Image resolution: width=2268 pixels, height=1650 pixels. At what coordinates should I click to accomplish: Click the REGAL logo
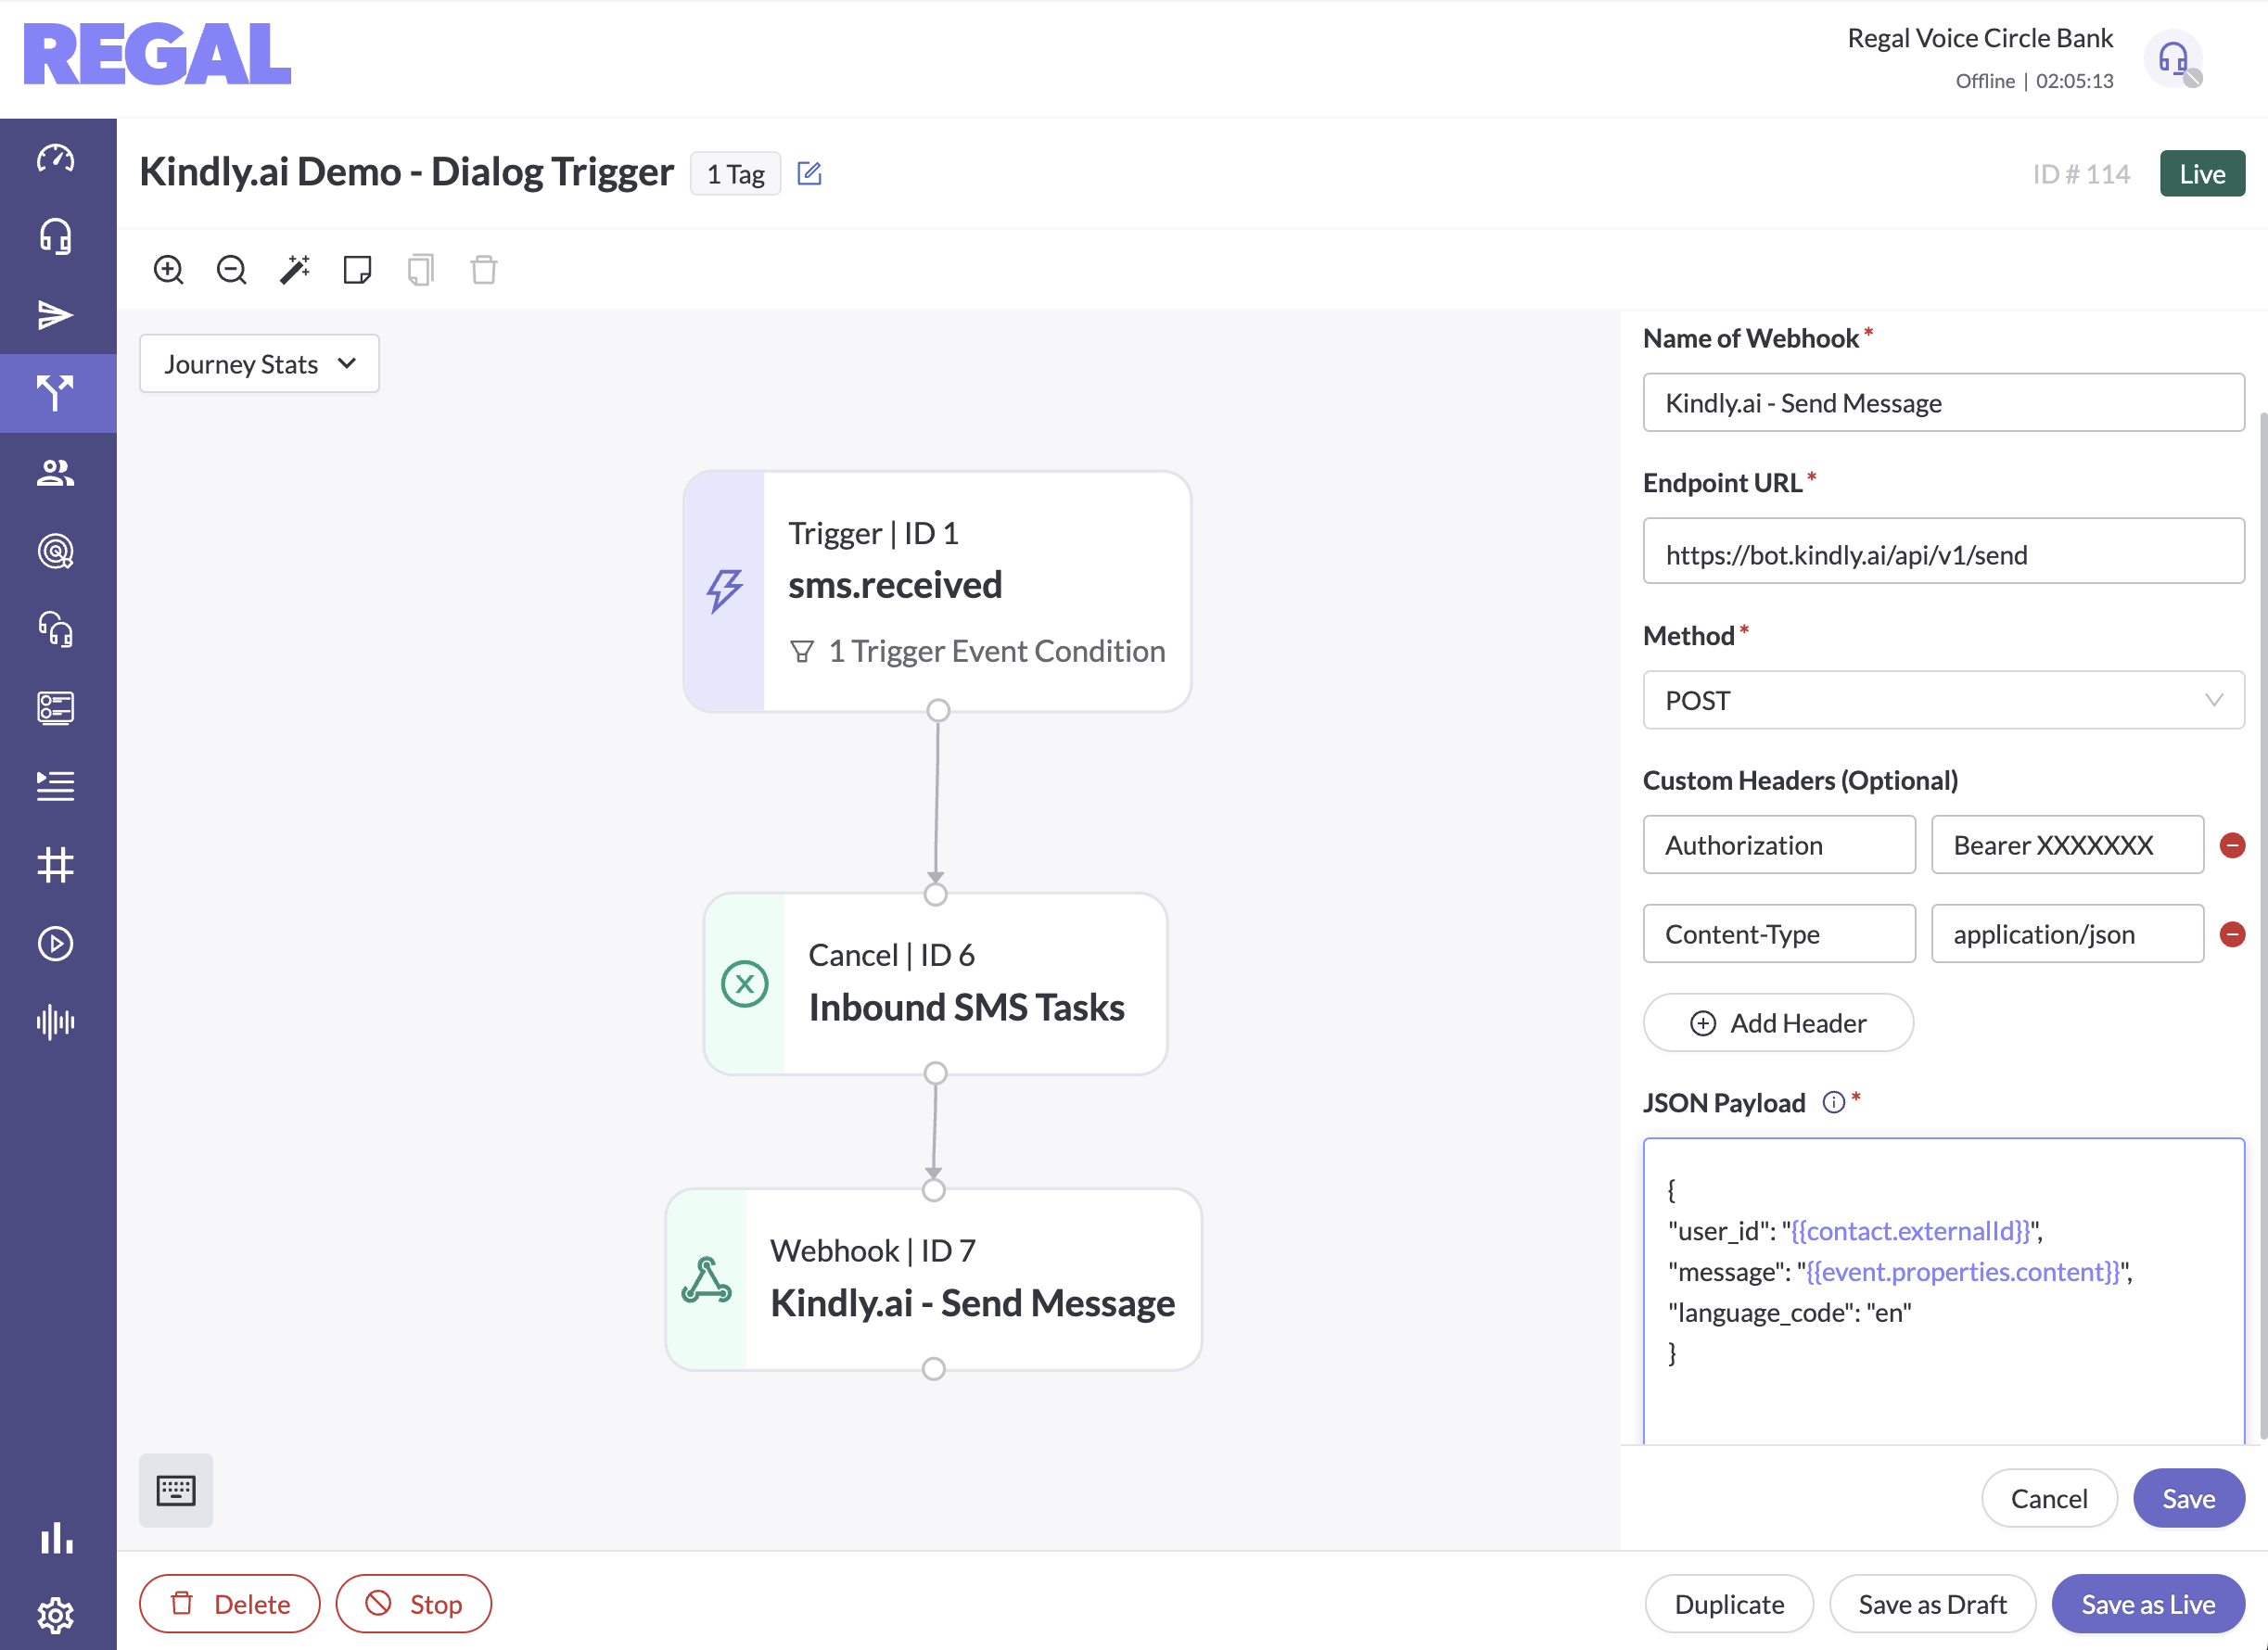click(157, 54)
